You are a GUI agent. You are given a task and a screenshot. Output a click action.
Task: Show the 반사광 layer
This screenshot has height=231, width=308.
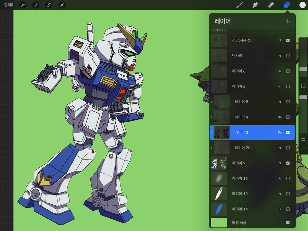288,56
